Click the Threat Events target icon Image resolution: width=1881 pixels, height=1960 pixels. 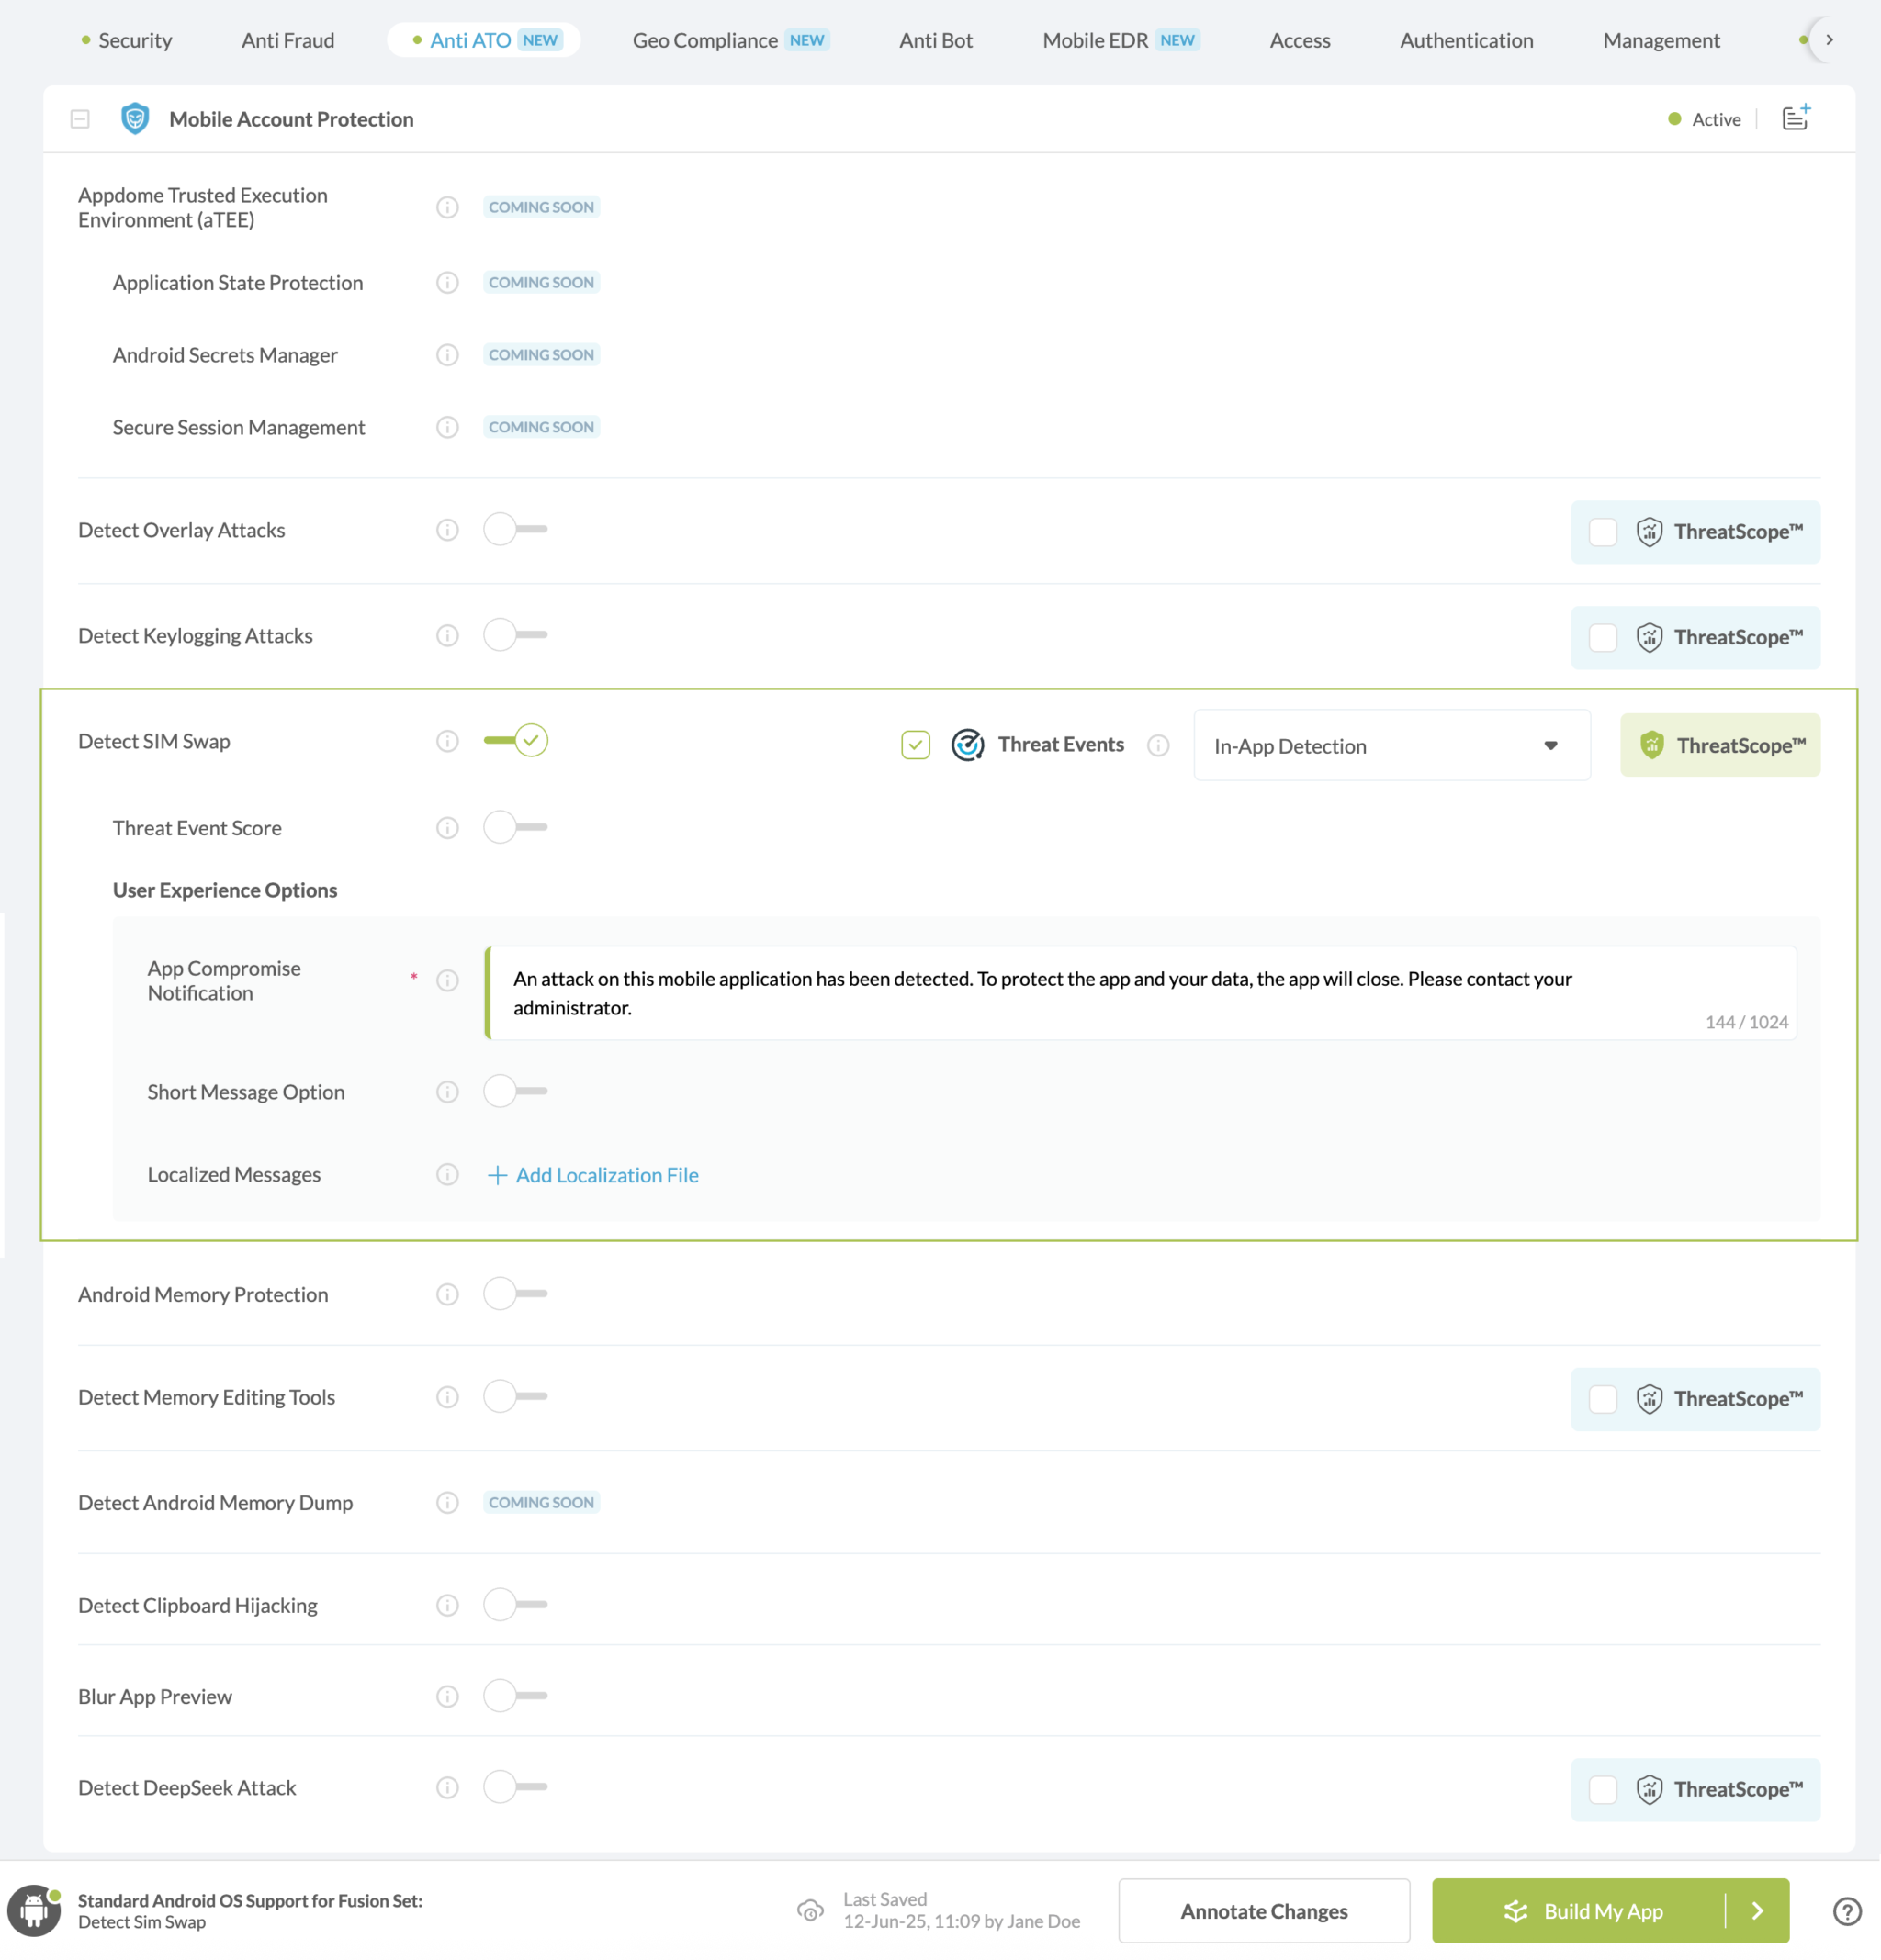(967, 745)
